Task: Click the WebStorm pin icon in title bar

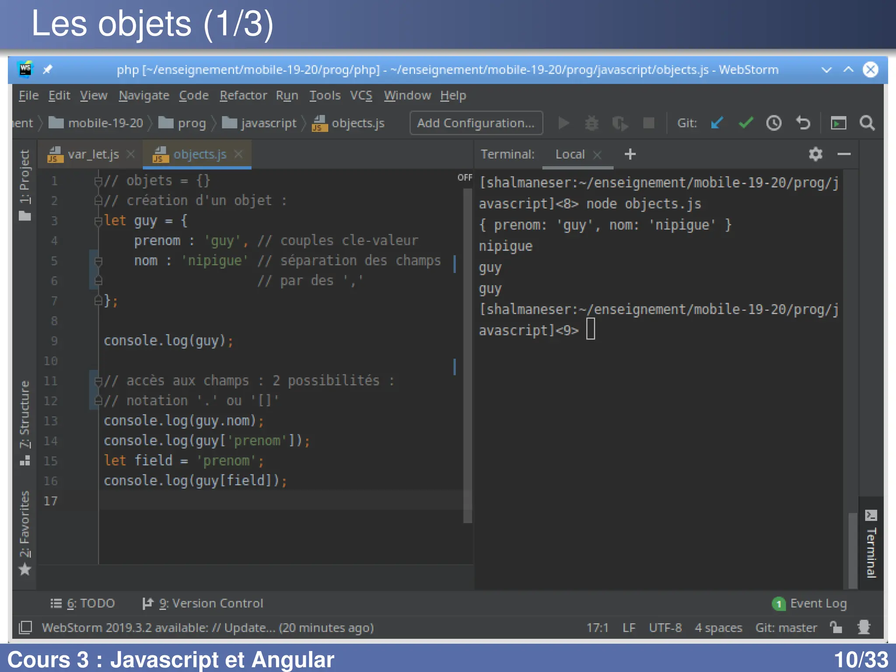Action: (x=48, y=70)
